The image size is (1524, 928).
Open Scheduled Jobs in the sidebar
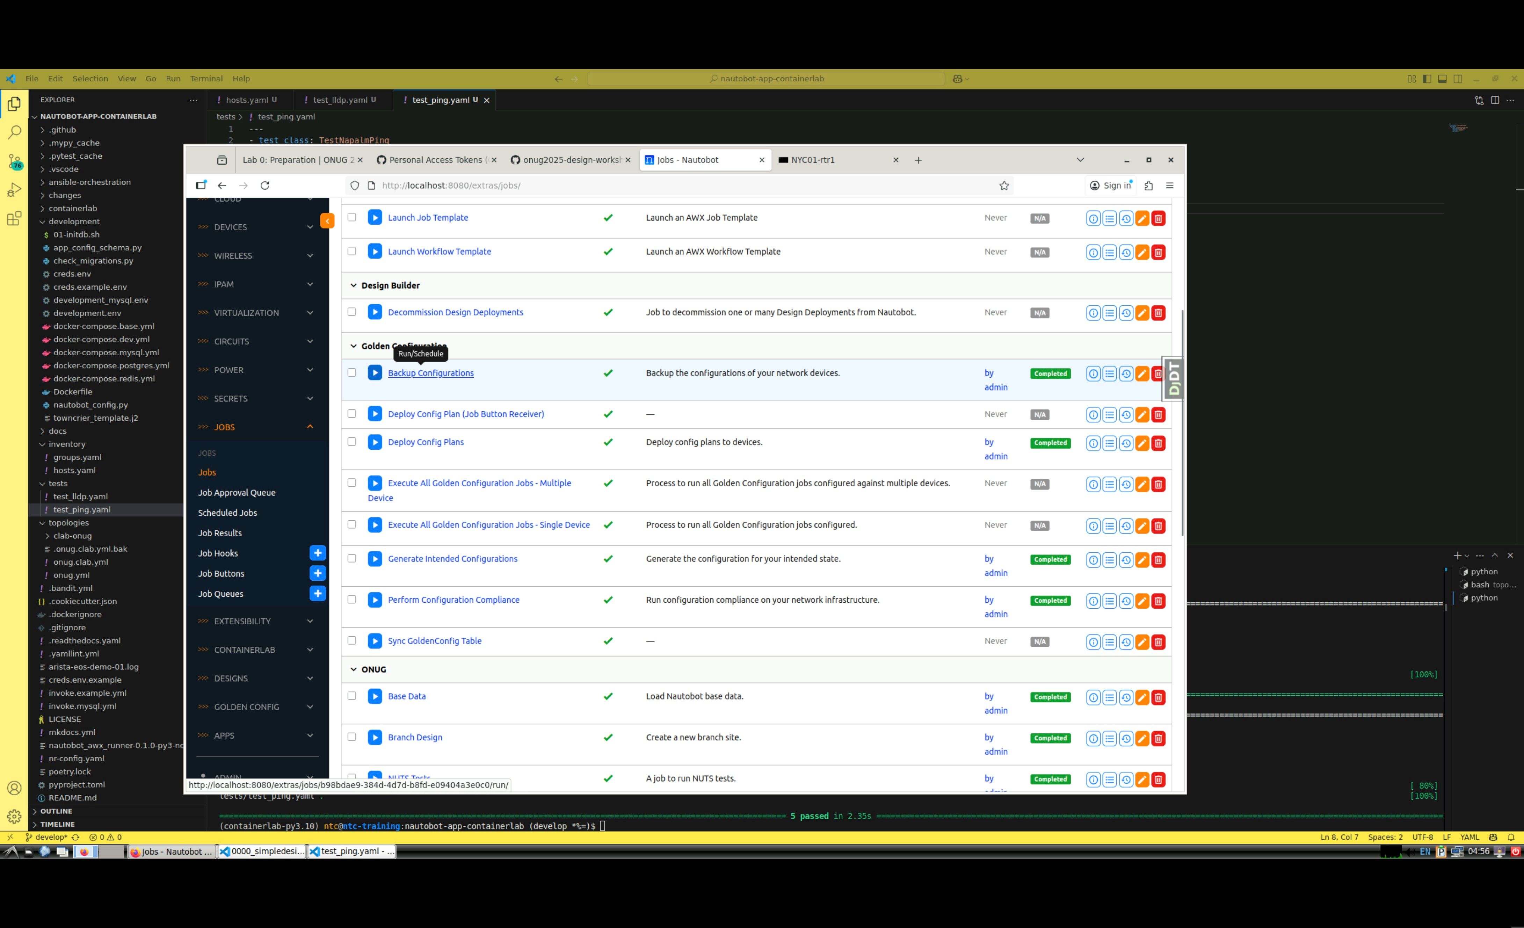227,513
